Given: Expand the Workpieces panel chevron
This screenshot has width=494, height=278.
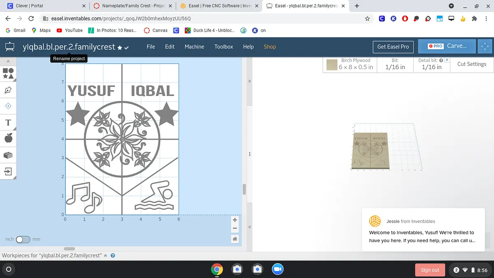Looking at the screenshot, I should click(x=105, y=256).
